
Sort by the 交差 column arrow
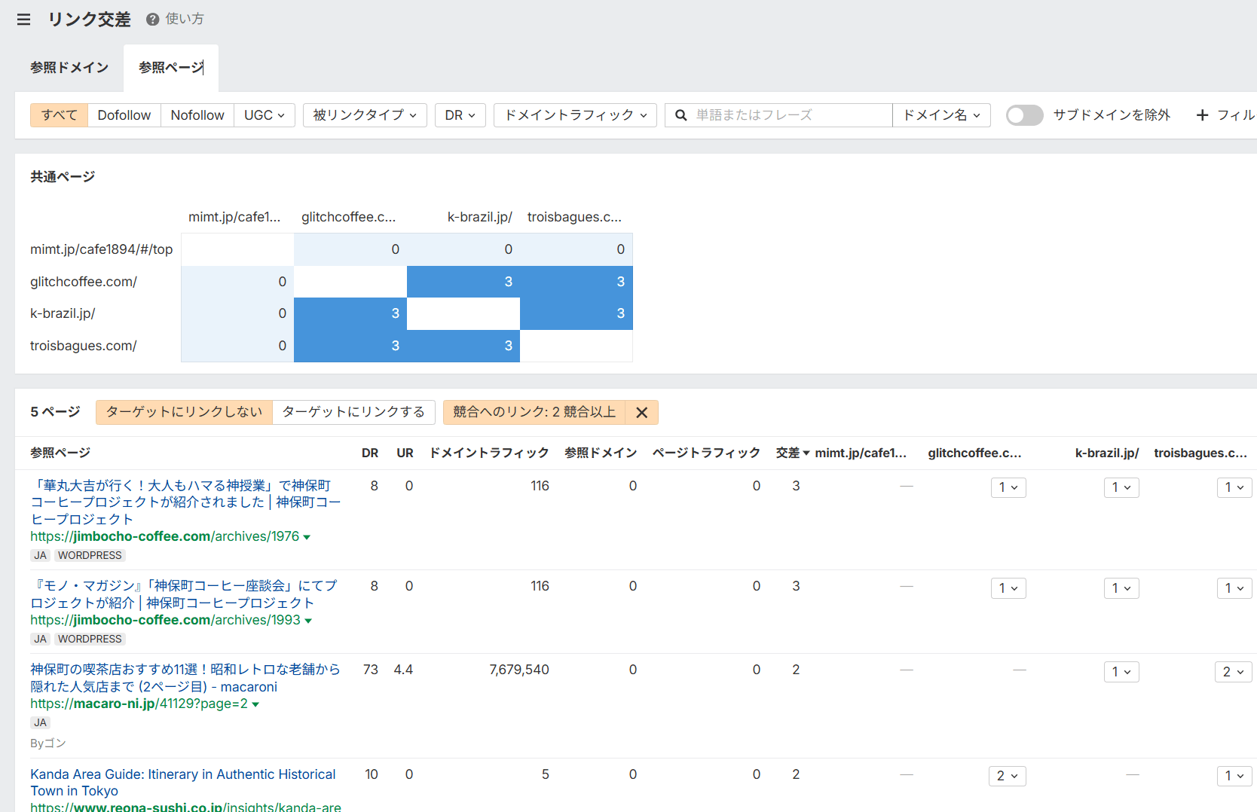[x=806, y=453]
